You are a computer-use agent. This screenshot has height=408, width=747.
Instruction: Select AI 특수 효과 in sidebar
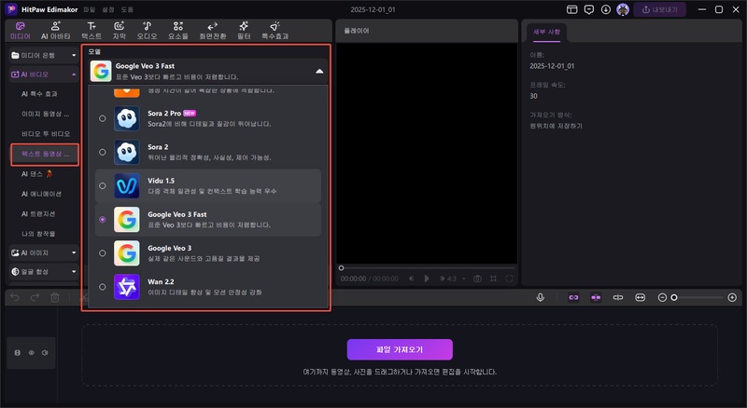39,94
